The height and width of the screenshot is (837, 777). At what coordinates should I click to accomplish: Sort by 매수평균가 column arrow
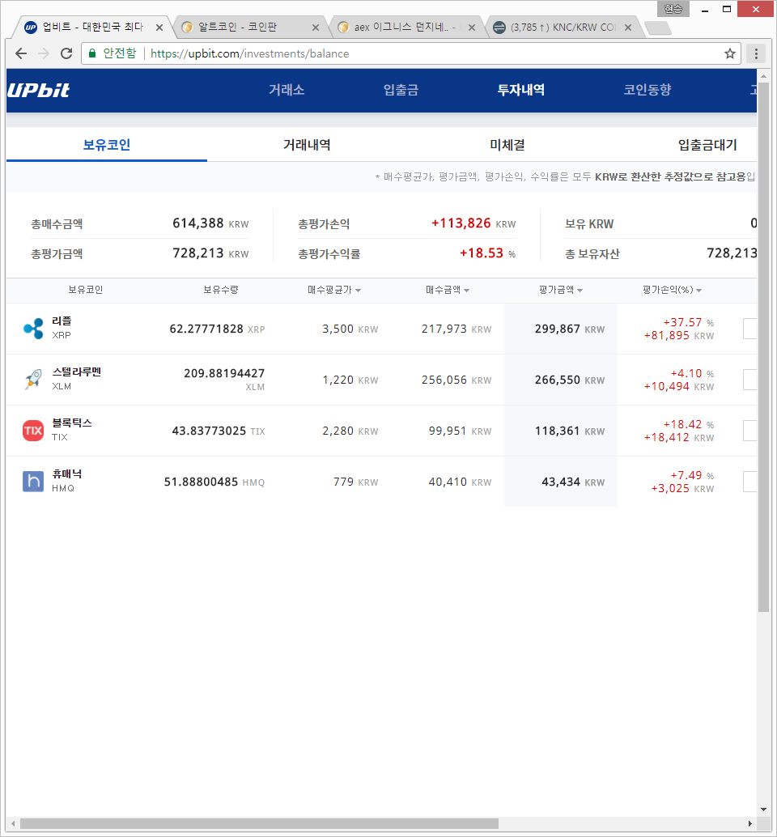[x=358, y=291]
